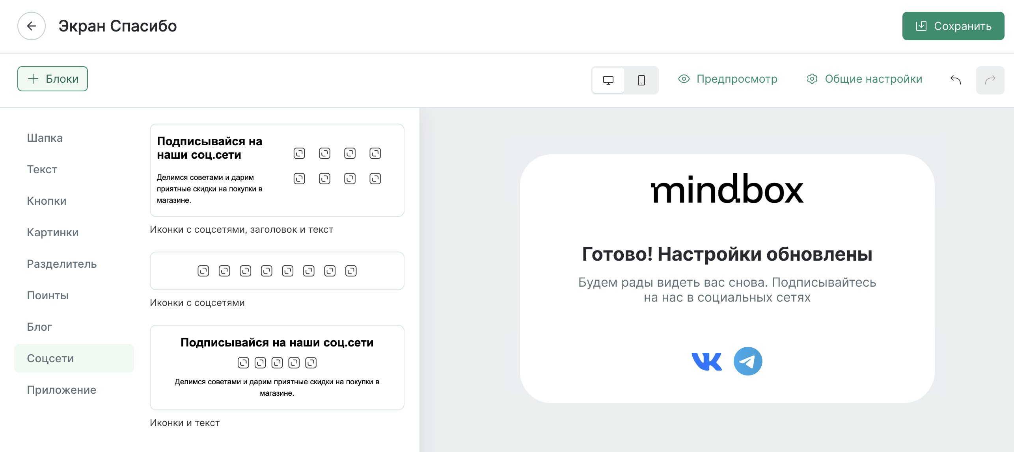The width and height of the screenshot is (1014, 452).
Task: Switch to mobile view icon
Action: tap(641, 80)
